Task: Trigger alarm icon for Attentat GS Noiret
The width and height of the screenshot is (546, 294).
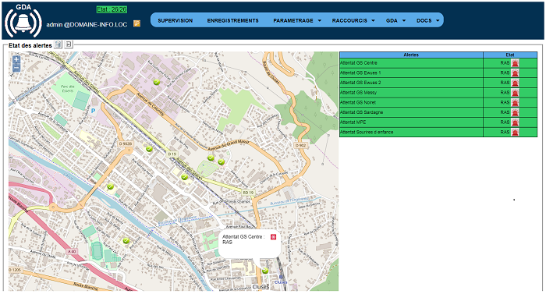Action: click(x=515, y=102)
